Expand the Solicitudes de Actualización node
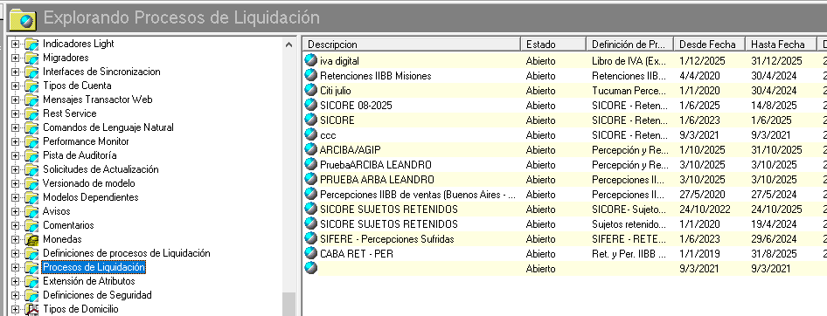The image size is (827, 316). pos(15,169)
